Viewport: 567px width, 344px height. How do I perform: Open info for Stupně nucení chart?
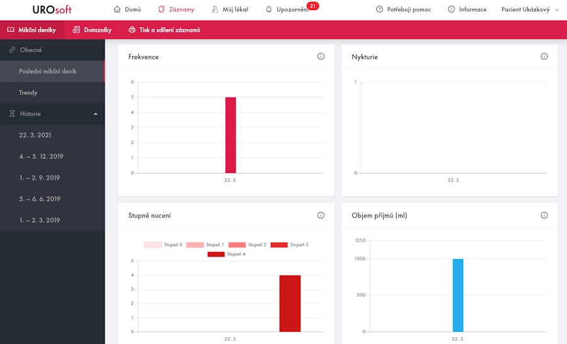pos(321,215)
